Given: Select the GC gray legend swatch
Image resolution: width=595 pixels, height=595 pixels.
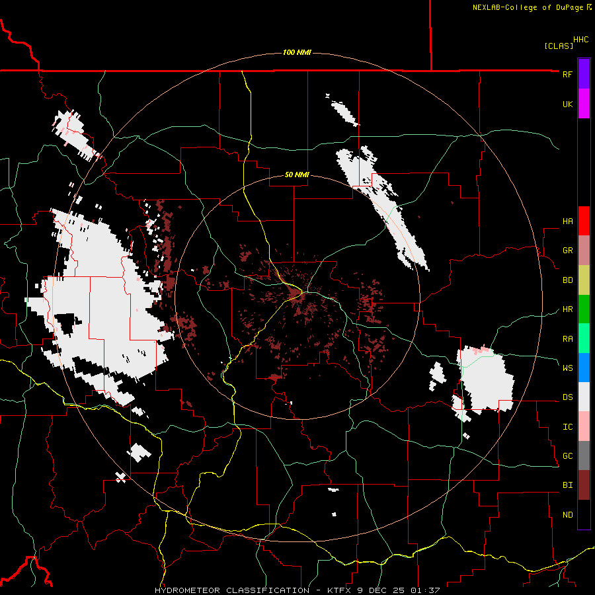Looking at the screenshot, I should click(x=584, y=456).
